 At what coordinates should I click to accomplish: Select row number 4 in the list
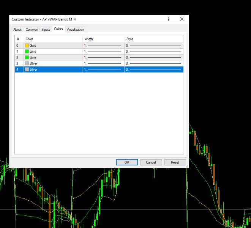pyautogui.click(x=17, y=69)
